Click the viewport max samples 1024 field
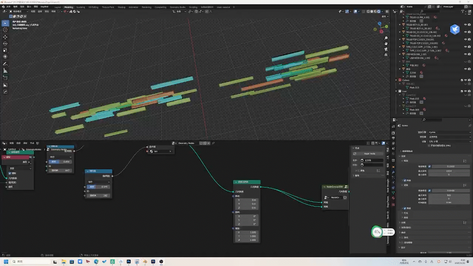The height and width of the screenshot is (266, 473). [449, 171]
